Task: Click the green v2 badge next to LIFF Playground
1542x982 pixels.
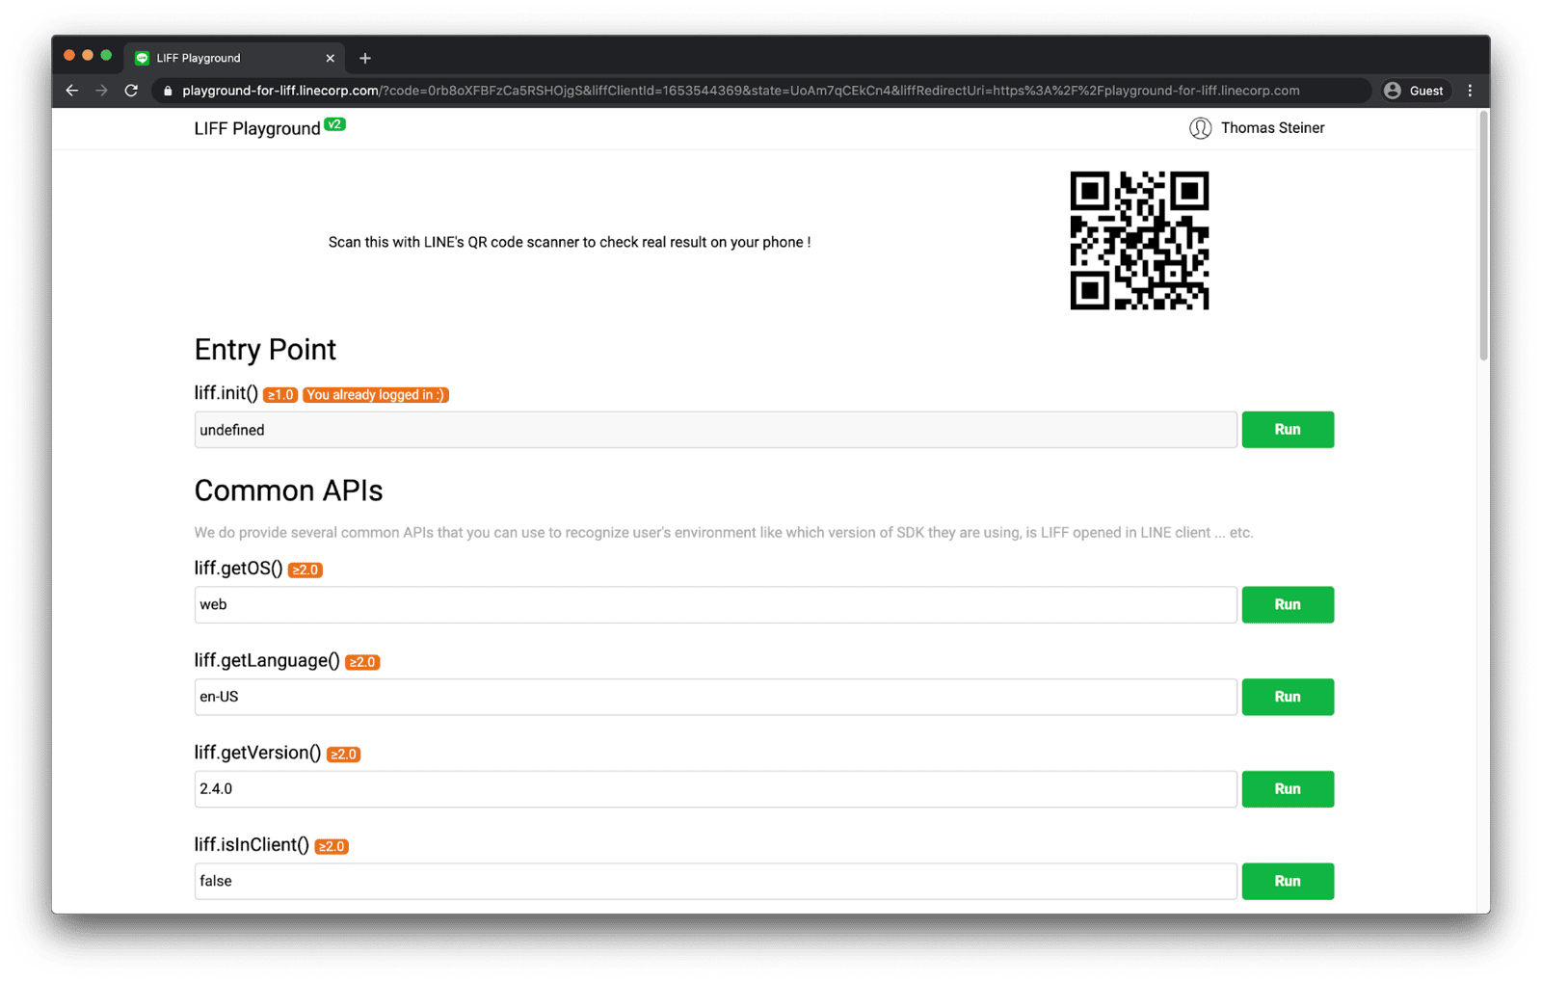Action: (x=334, y=123)
